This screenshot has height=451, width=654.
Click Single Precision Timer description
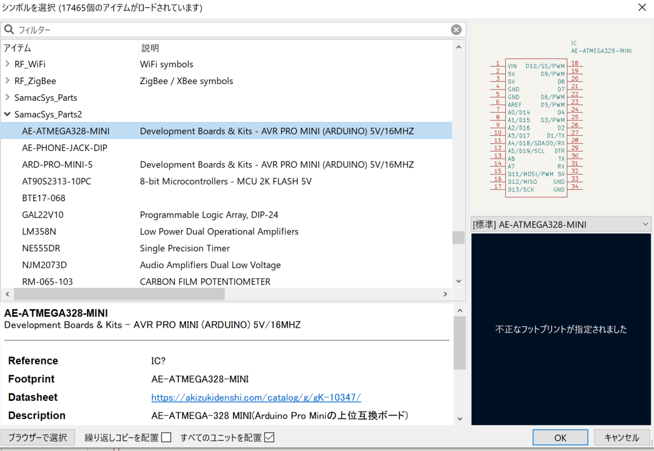(x=185, y=249)
